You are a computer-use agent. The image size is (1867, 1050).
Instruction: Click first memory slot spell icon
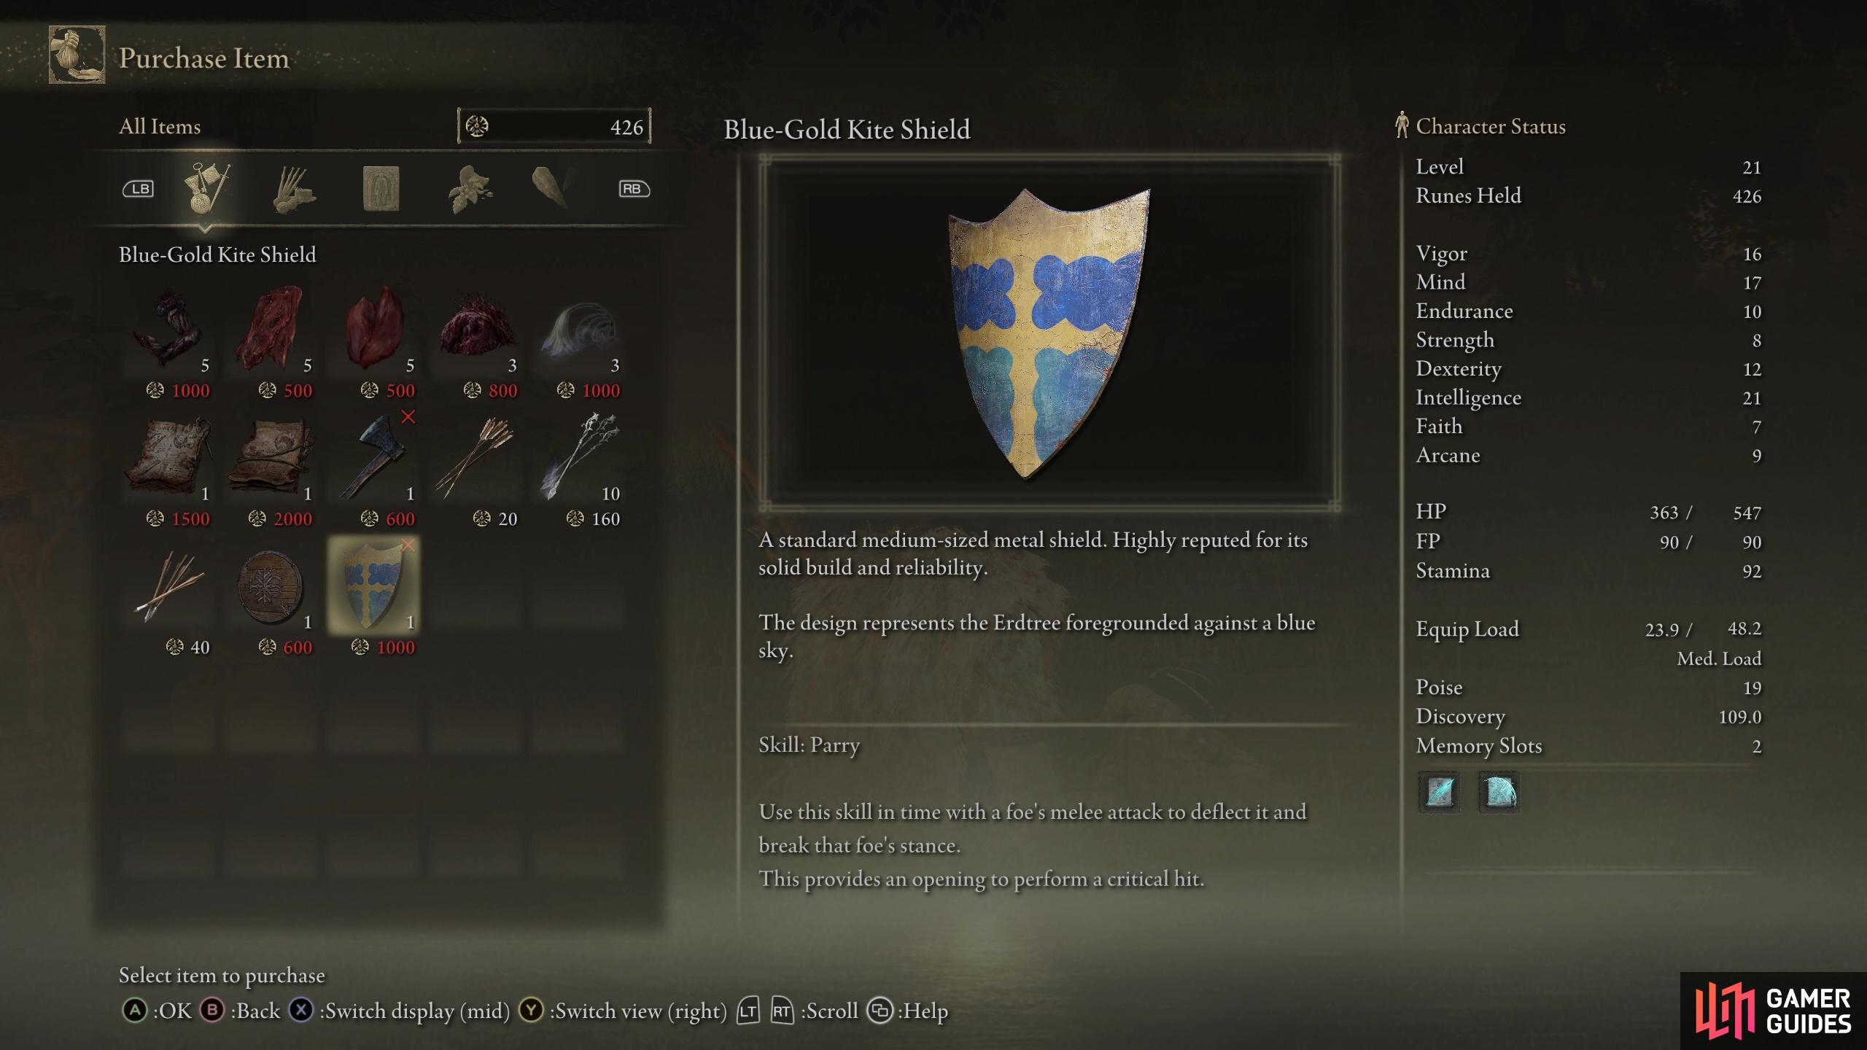point(1440,791)
